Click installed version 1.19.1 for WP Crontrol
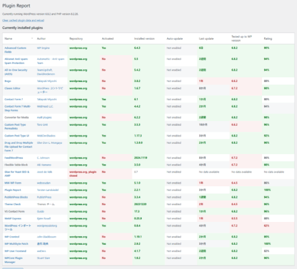 tap(138, 237)
